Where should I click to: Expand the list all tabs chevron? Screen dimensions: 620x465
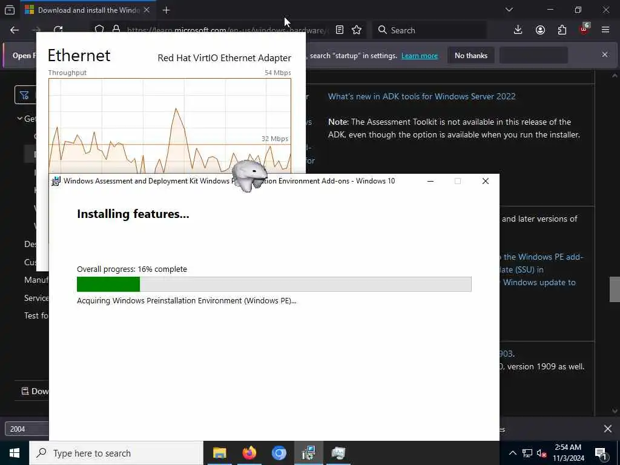(509, 10)
